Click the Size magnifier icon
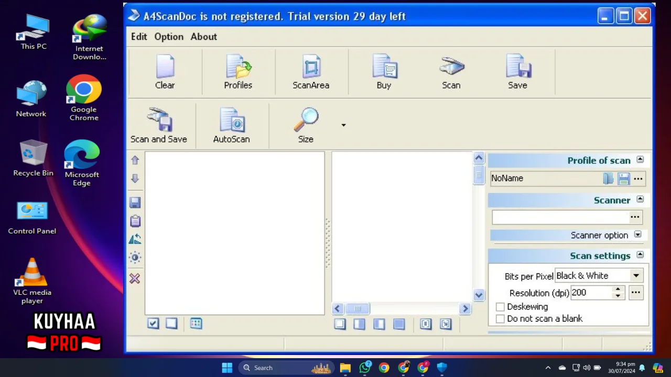Viewport: 671px width, 377px height. [x=306, y=120]
